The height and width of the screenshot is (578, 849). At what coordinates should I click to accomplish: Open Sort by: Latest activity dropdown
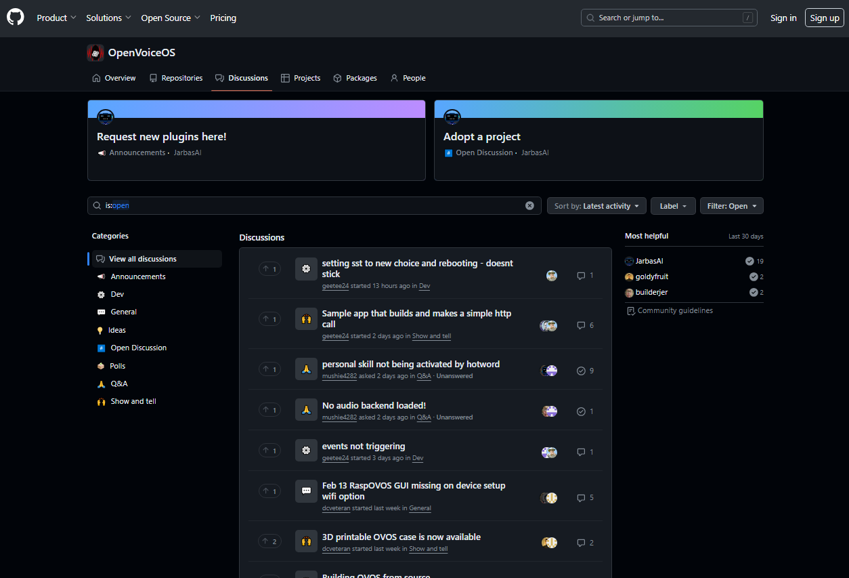point(596,206)
